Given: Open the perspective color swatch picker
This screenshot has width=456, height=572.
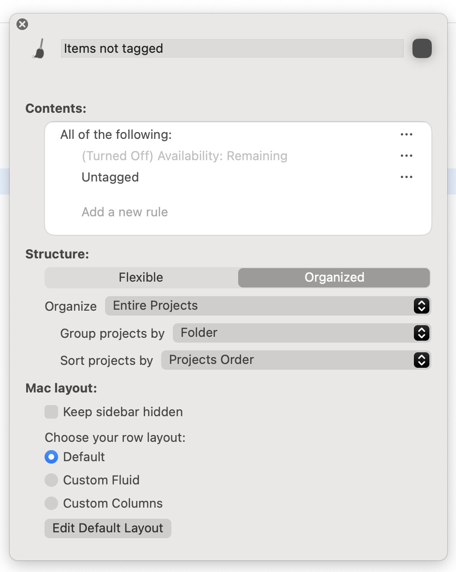Looking at the screenshot, I should (x=422, y=49).
